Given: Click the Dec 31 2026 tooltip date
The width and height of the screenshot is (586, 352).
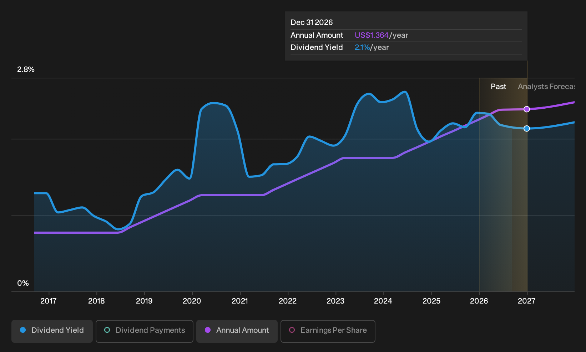Looking at the screenshot, I should pos(312,22).
